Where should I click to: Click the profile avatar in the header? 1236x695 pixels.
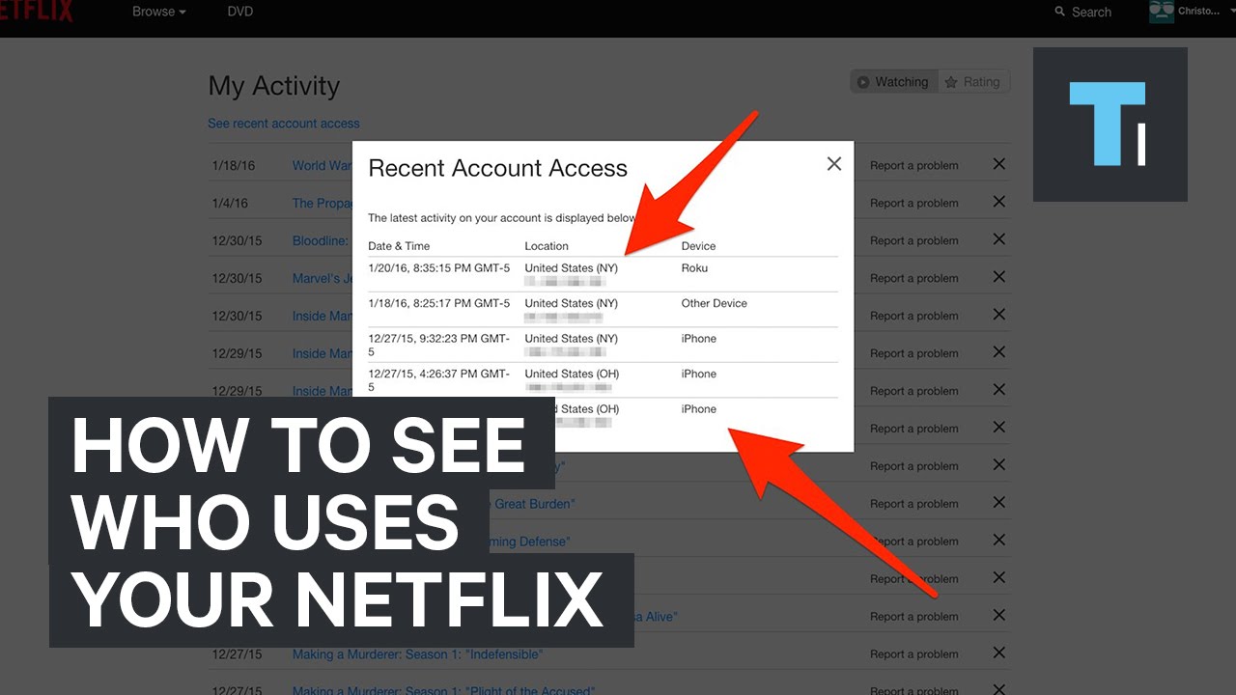[1161, 12]
